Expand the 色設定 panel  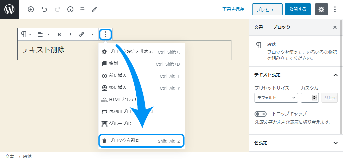(296, 143)
